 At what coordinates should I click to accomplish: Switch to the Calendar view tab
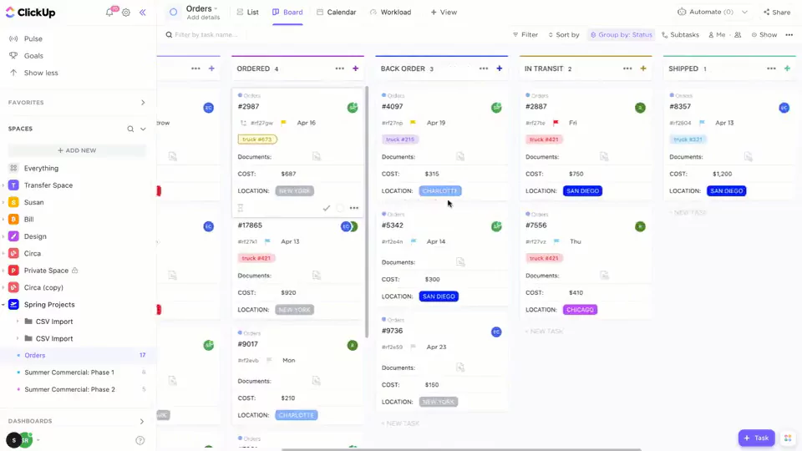(x=336, y=12)
